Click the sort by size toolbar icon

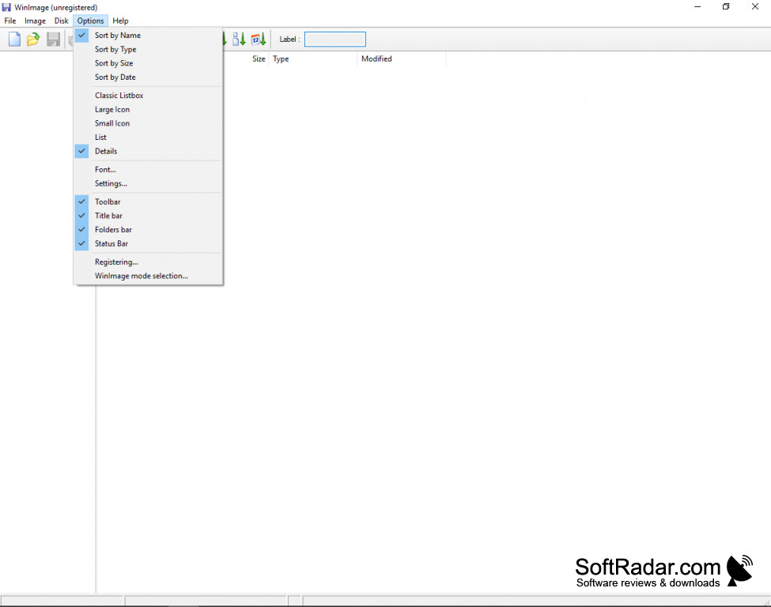(239, 39)
